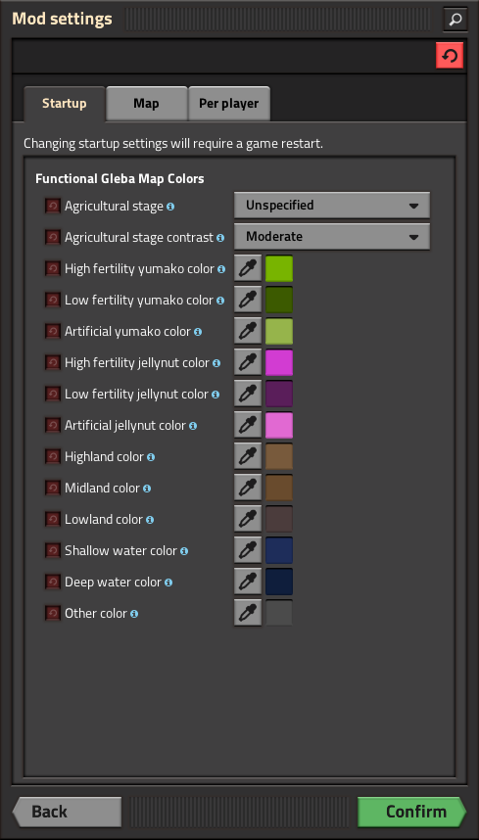This screenshot has width=479, height=840.
Task: Go Back from mod settings
Action: coord(67,812)
